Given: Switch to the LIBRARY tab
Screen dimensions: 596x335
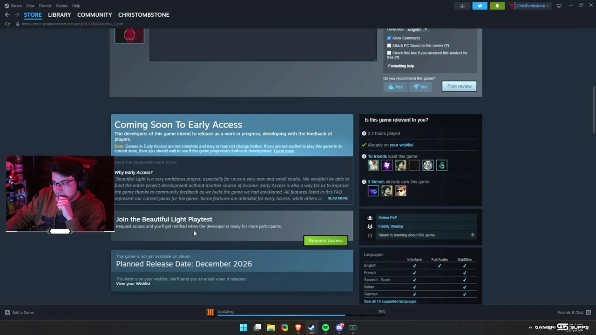Looking at the screenshot, I should 60,15.
